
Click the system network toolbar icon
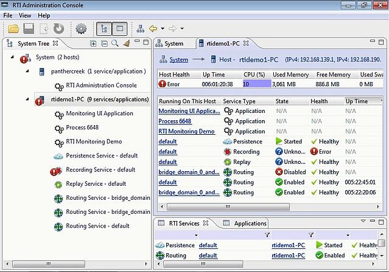(141, 29)
